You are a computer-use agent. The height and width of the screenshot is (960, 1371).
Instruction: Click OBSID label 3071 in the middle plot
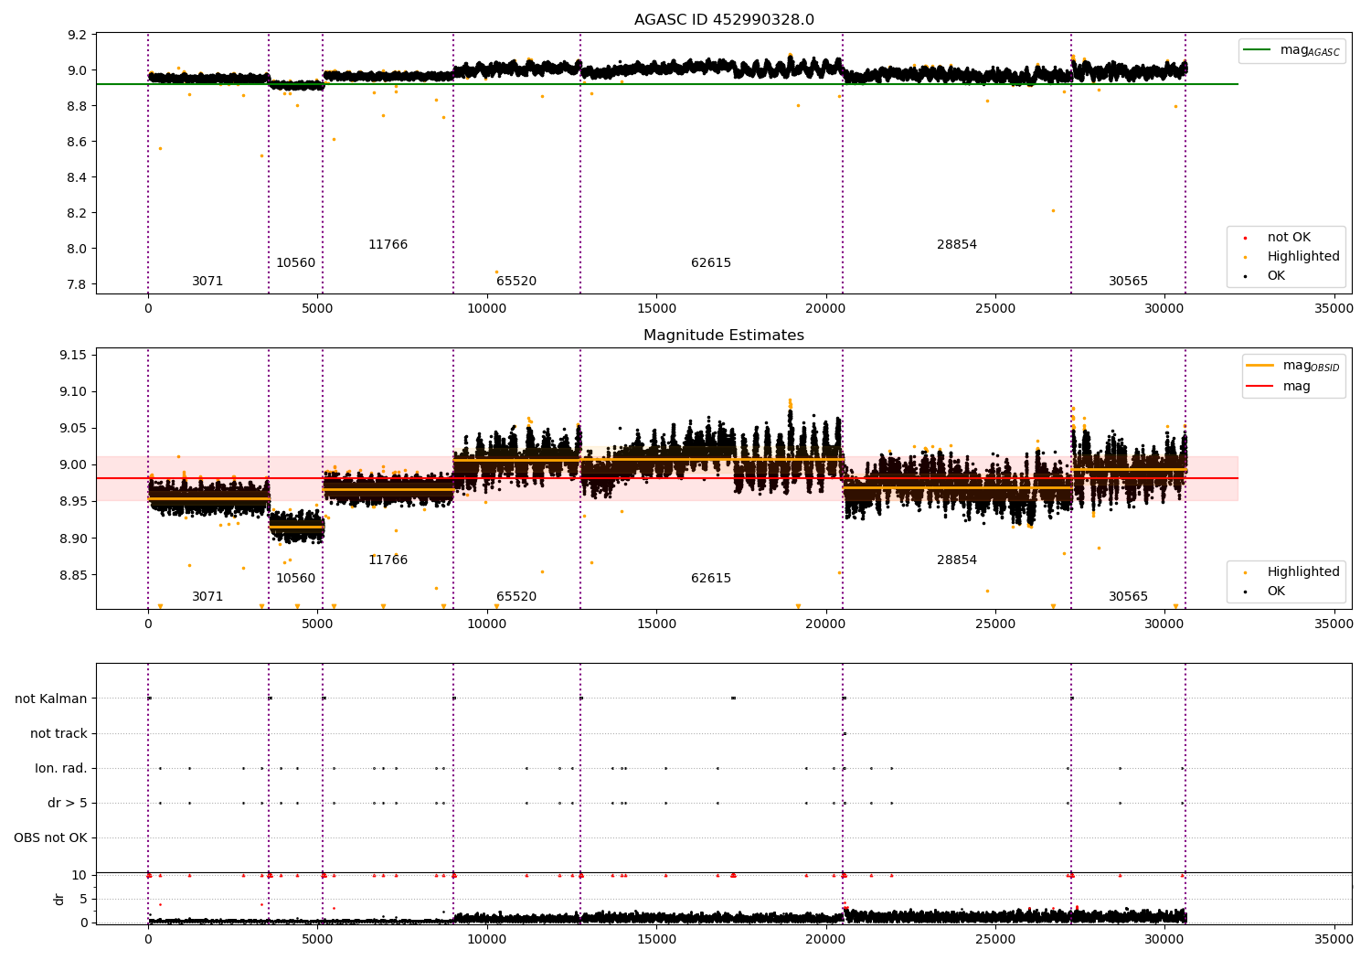pos(207,597)
